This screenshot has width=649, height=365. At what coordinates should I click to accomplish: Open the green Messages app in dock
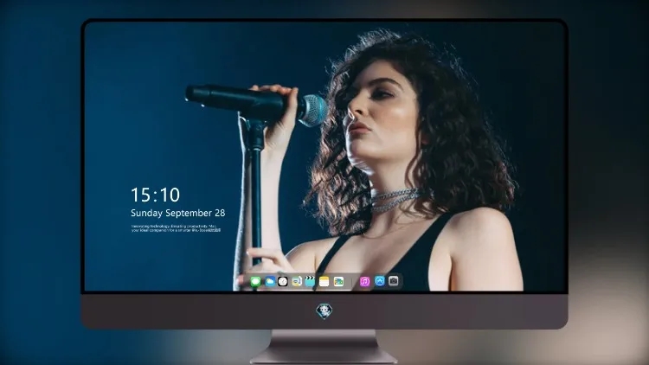point(256,281)
